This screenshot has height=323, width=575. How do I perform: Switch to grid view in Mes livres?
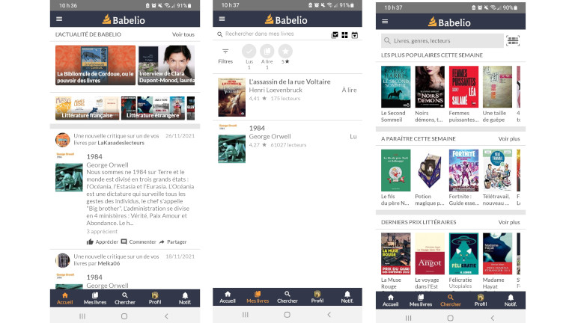point(344,35)
